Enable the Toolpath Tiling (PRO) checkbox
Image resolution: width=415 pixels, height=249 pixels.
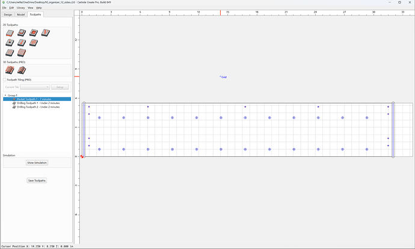[x=4, y=79]
